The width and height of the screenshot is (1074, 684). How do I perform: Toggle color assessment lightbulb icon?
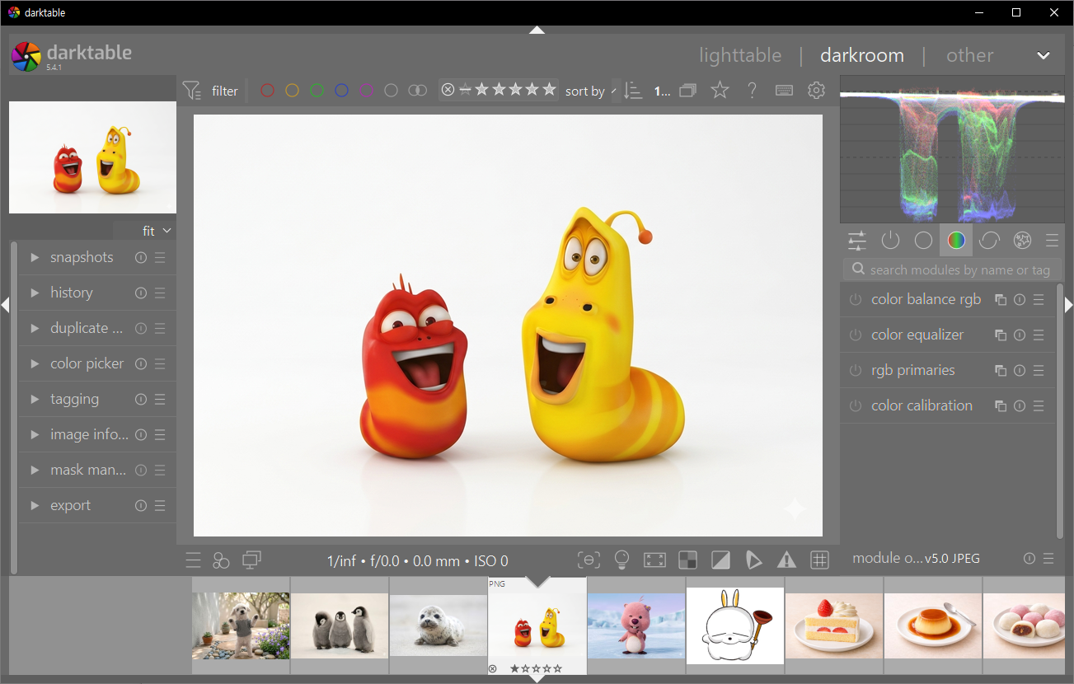(x=622, y=560)
